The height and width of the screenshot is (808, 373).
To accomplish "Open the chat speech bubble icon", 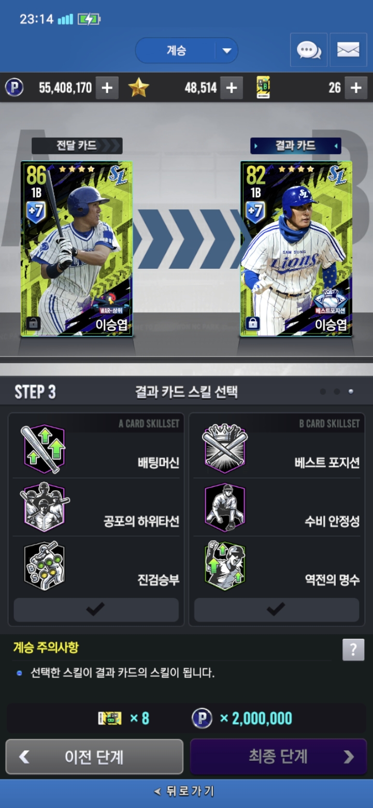I will point(309,50).
